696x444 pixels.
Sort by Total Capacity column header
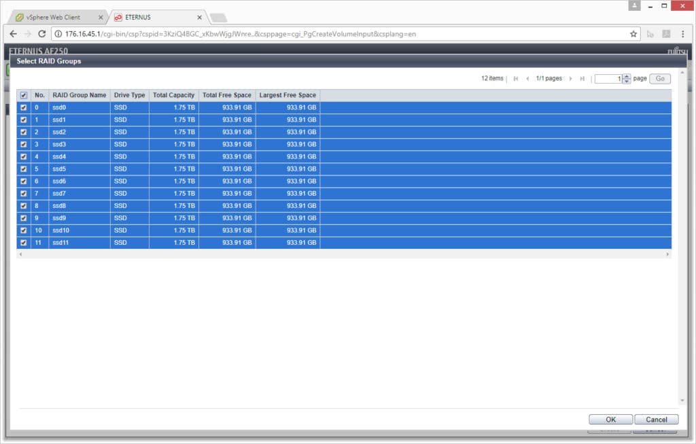tap(174, 95)
